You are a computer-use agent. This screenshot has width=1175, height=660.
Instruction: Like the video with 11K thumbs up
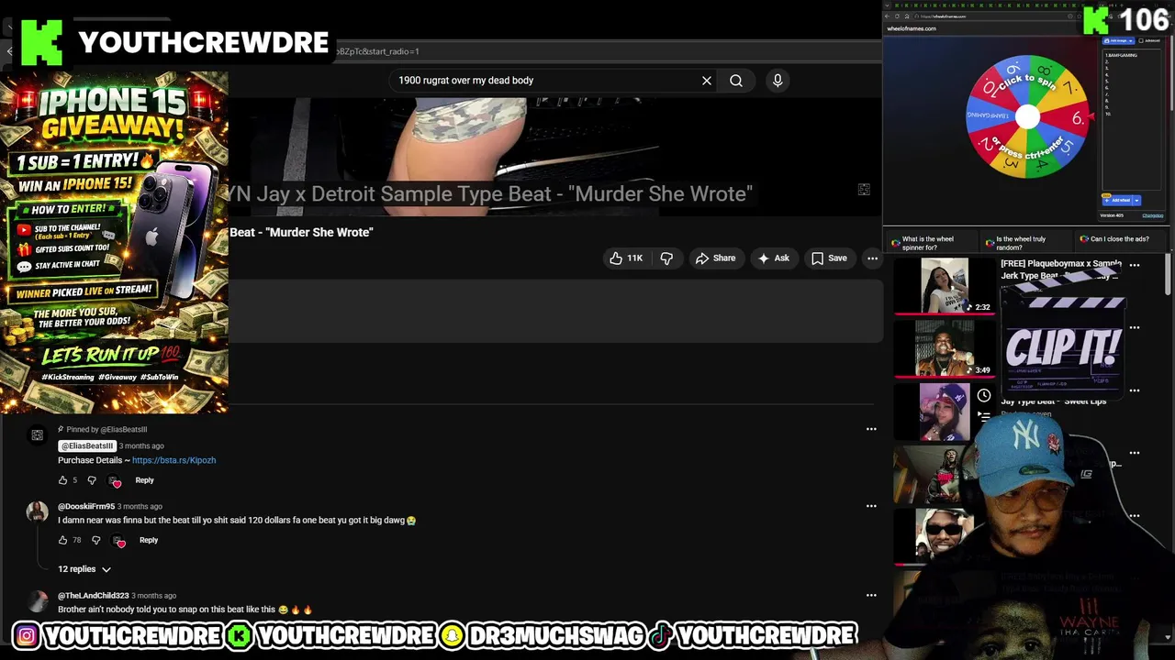[x=626, y=258]
